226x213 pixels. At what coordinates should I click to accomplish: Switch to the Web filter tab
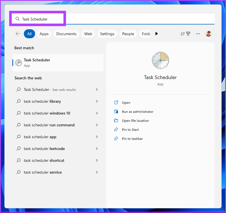point(88,34)
